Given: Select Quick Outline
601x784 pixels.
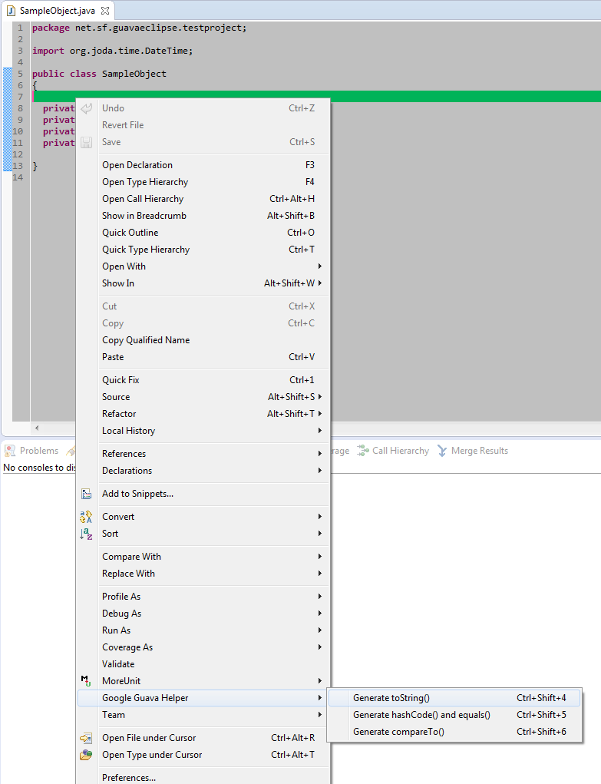Looking at the screenshot, I should (203, 233).
